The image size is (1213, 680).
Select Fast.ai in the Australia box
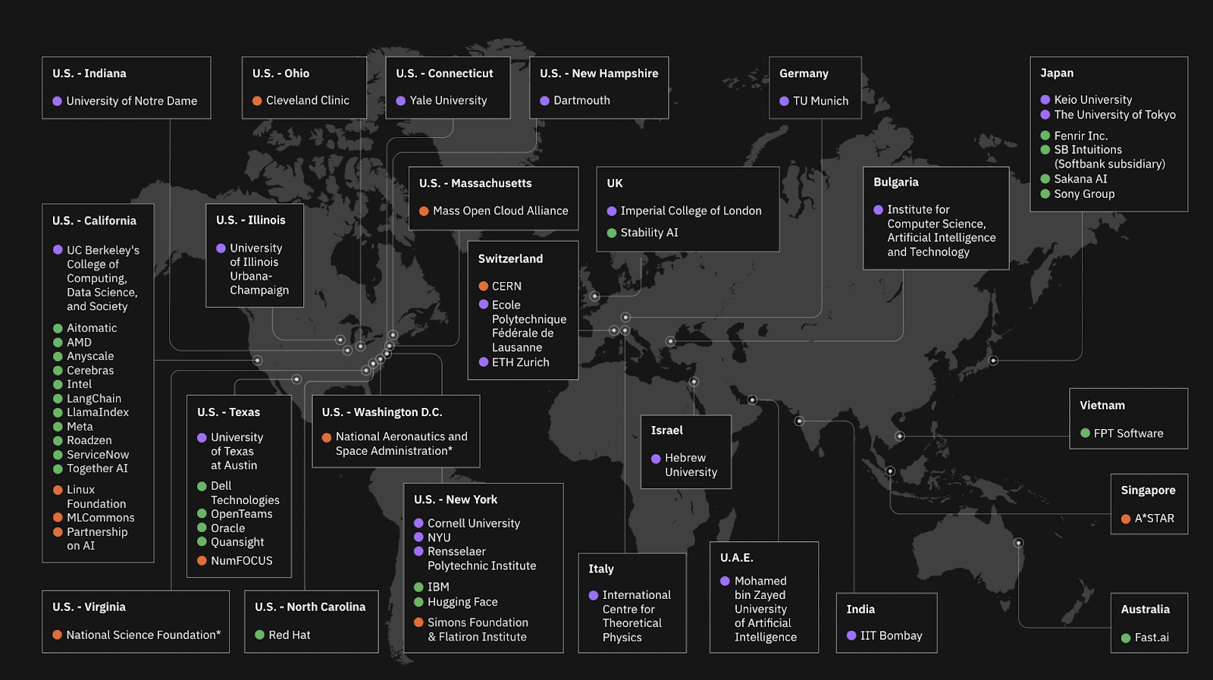point(1145,638)
